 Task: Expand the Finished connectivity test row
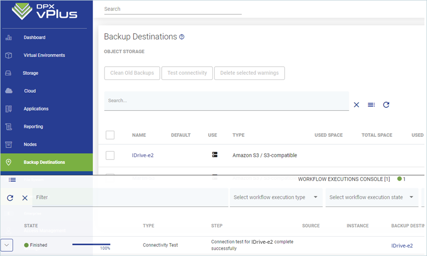(7, 245)
